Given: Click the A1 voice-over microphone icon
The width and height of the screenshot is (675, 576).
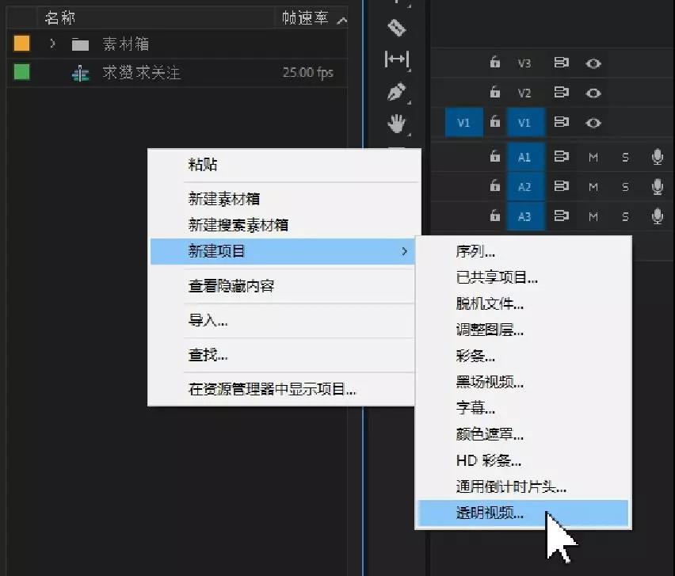Looking at the screenshot, I should pos(657,157).
